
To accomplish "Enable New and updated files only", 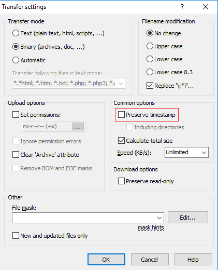I will [x=16, y=236].
